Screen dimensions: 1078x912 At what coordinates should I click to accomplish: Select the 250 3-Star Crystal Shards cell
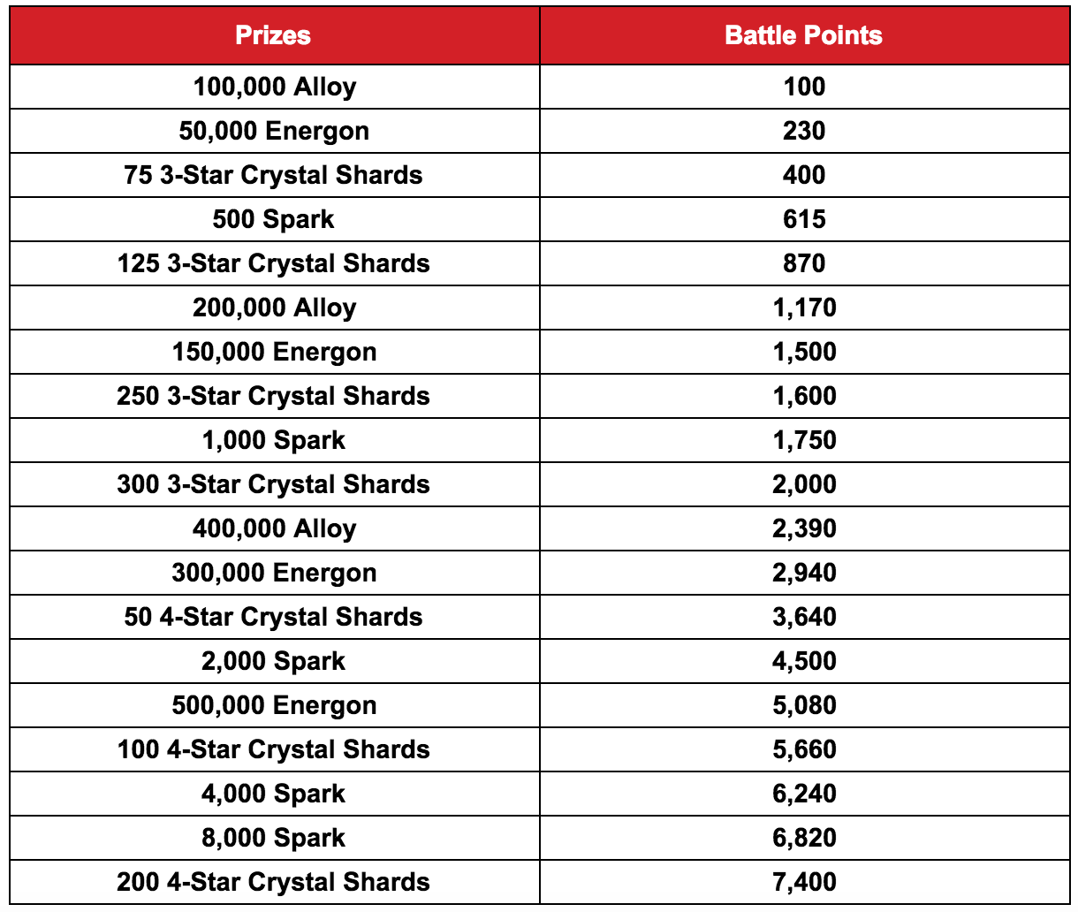pos(274,396)
